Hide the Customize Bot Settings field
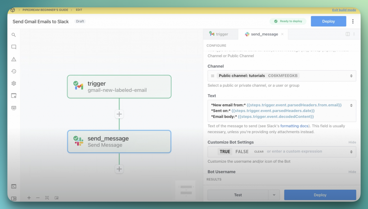Viewport: 368px width, 209px height. [352, 142]
